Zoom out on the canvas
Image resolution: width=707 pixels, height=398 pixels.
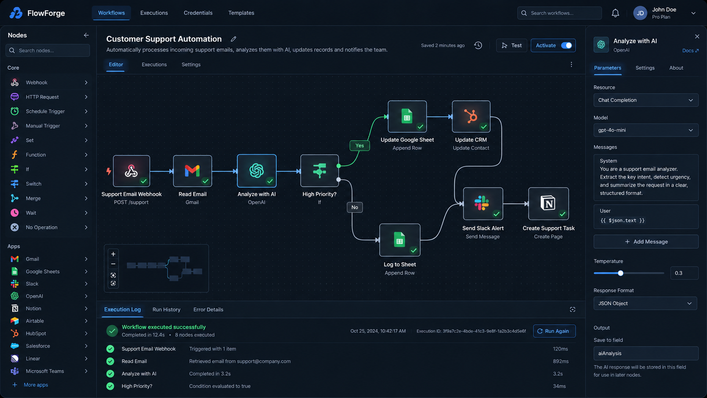pyautogui.click(x=113, y=264)
